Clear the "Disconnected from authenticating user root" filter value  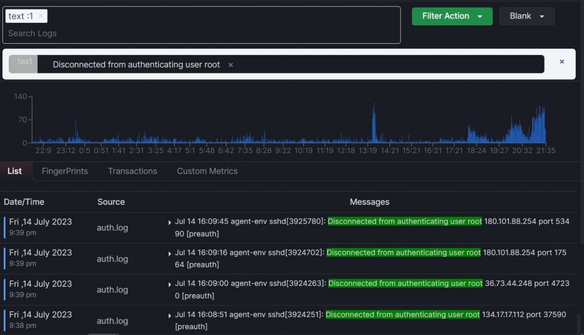[x=230, y=64]
